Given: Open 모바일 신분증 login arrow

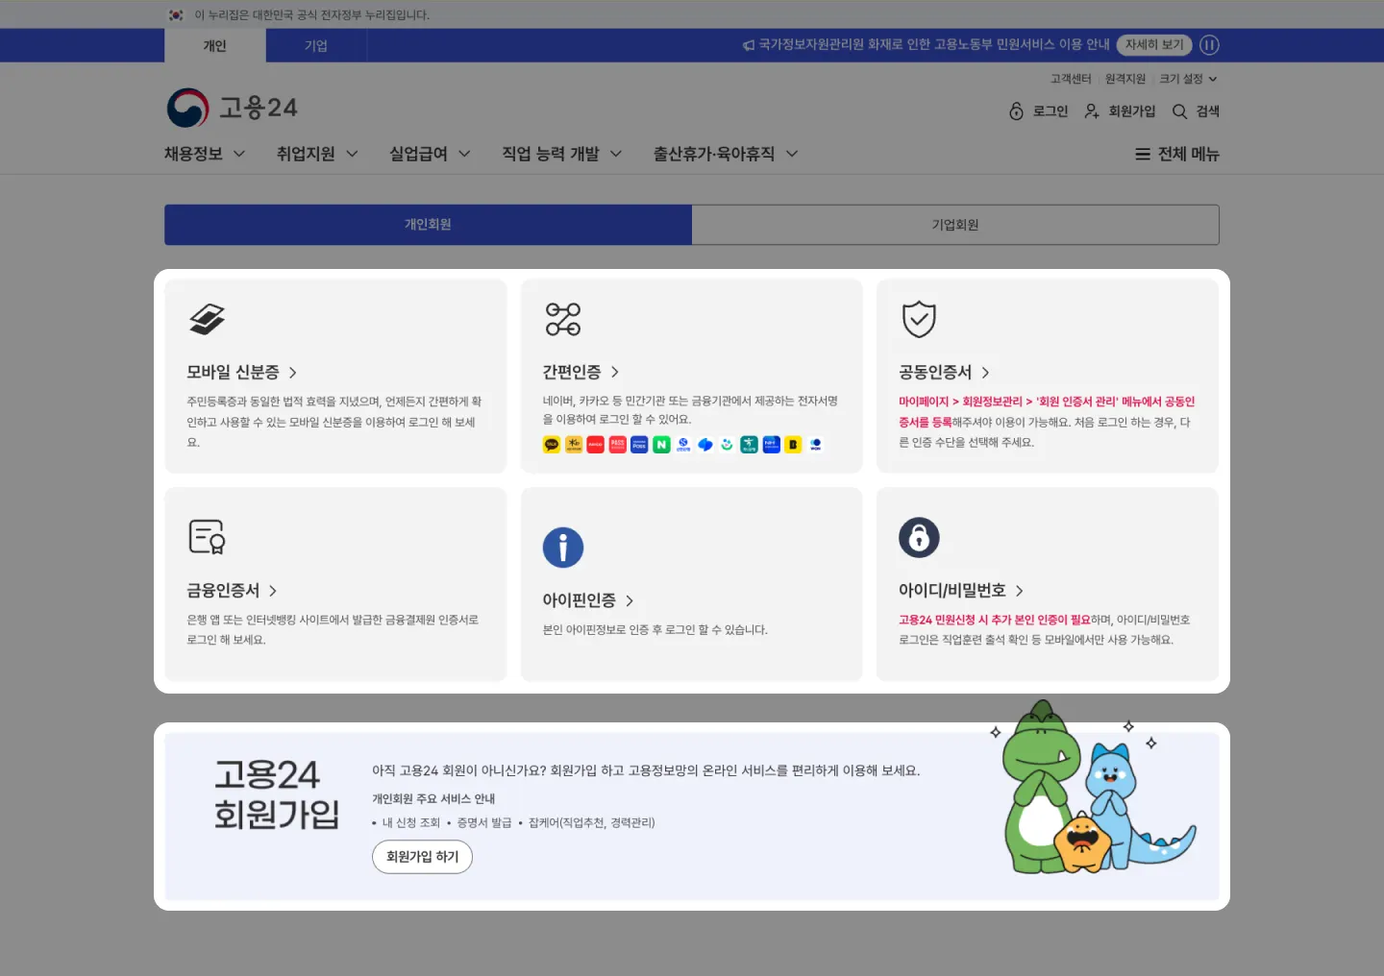Looking at the screenshot, I should pyautogui.click(x=293, y=373).
